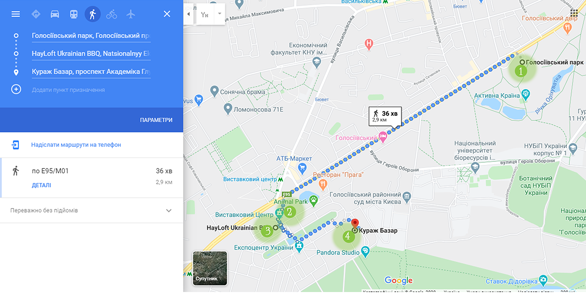Choose the cycling travel mode
This screenshot has width=586, height=294.
(x=112, y=14)
